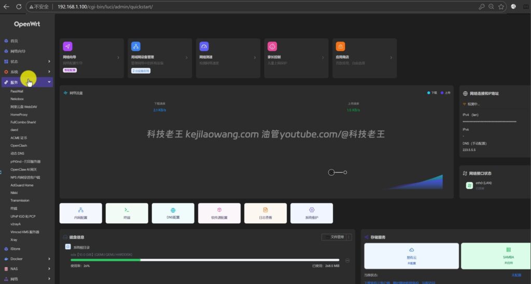Click the 系统维护 shortcut button
This screenshot has height=284, width=531.
tap(312, 213)
